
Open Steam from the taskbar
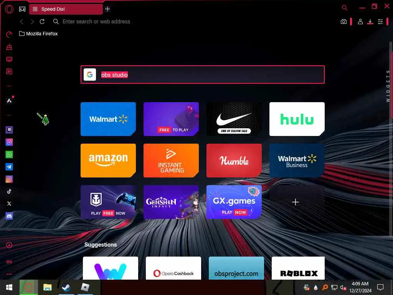66,287
